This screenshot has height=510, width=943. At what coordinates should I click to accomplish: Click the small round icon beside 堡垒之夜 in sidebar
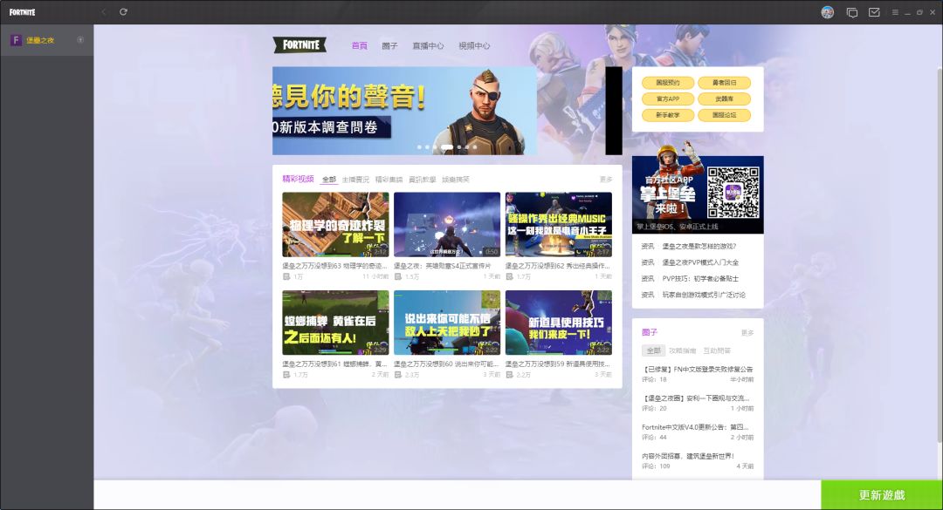(x=80, y=40)
